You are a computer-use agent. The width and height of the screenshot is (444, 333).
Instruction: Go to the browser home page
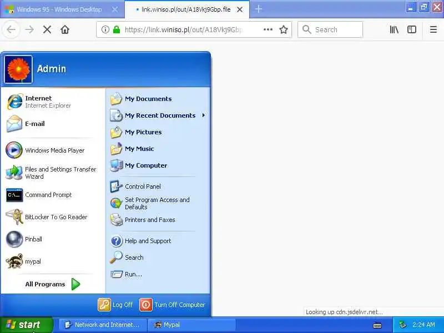65,29
